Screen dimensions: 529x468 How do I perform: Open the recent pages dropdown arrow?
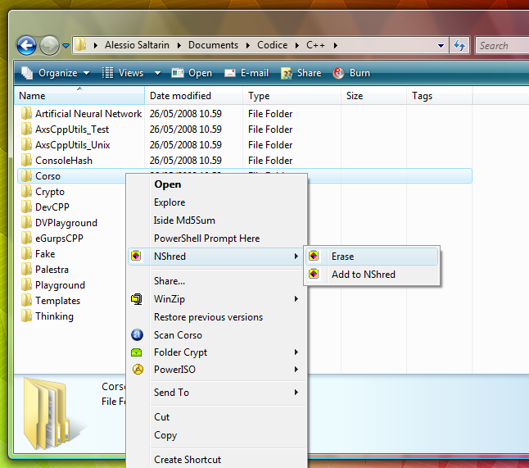point(66,46)
